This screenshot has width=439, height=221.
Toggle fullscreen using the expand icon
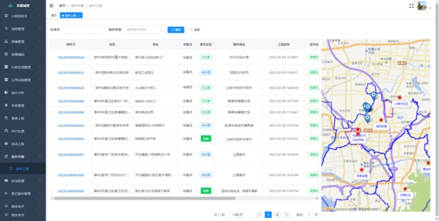411,6
